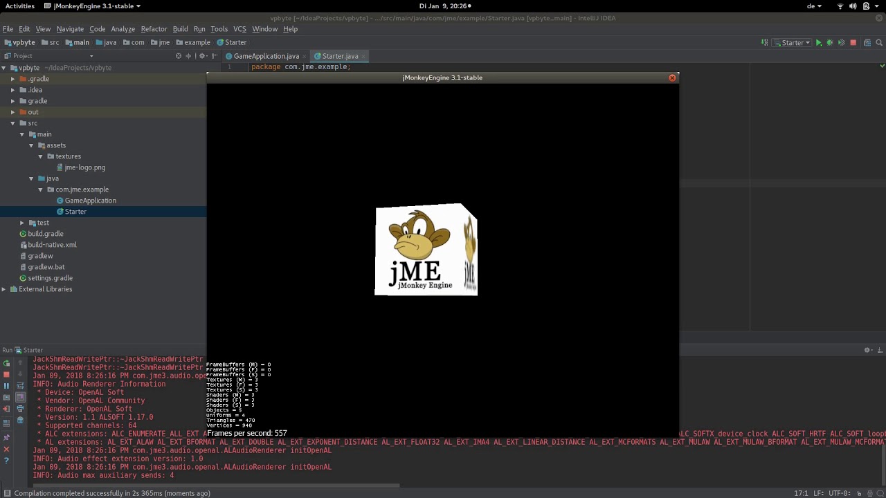Open Run panel help question mark
Image resolution: width=886 pixels, height=498 pixels.
click(x=6, y=461)
